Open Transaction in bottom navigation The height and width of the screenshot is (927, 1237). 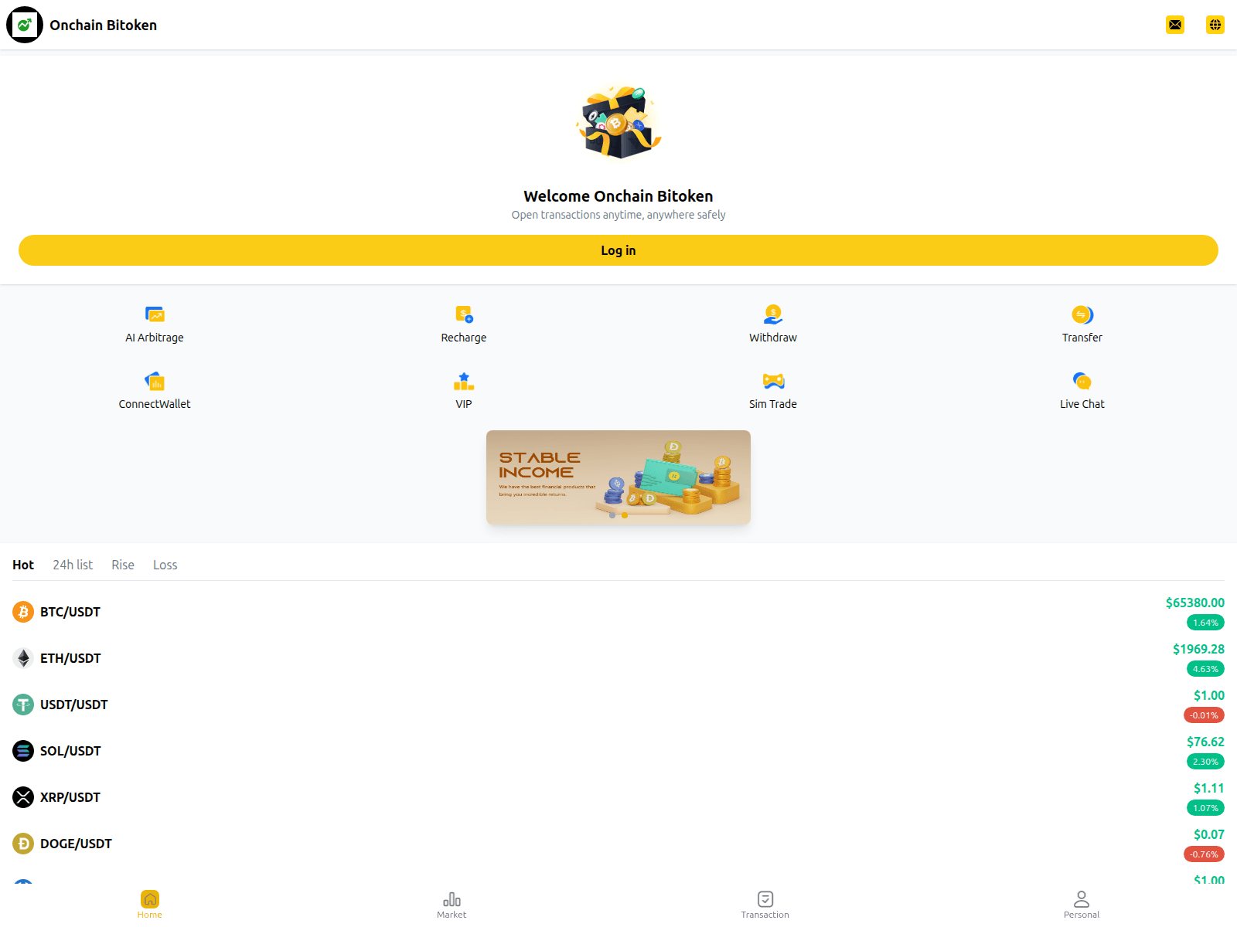765,904
